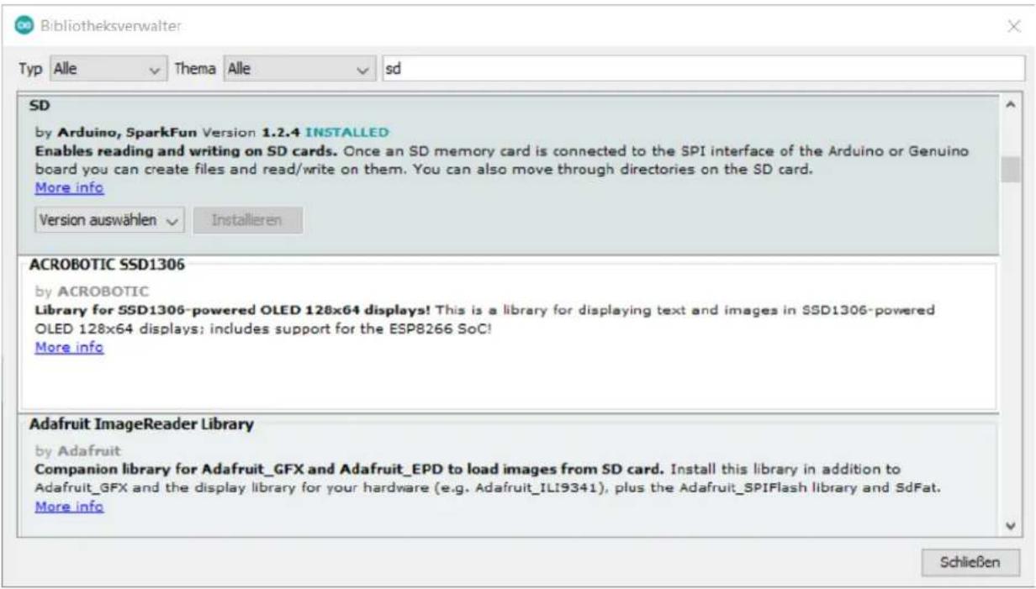Open Version auswählen dropdown for SD library
1036x589 pixels.
click(x=108, y=221)
